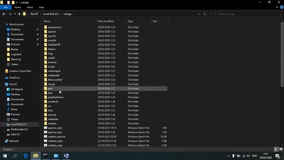The width and height of the screenshot is (284, 160).
Task: Select the catalina_service batch file icon
Action: tap(45, 136)
